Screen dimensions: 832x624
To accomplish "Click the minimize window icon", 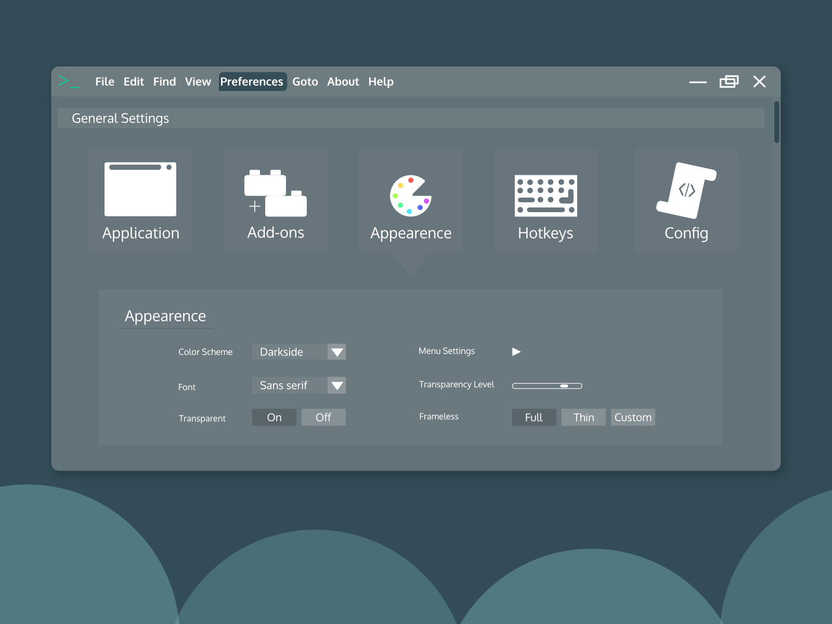I will pyautogui.click(x=697, y=82).
